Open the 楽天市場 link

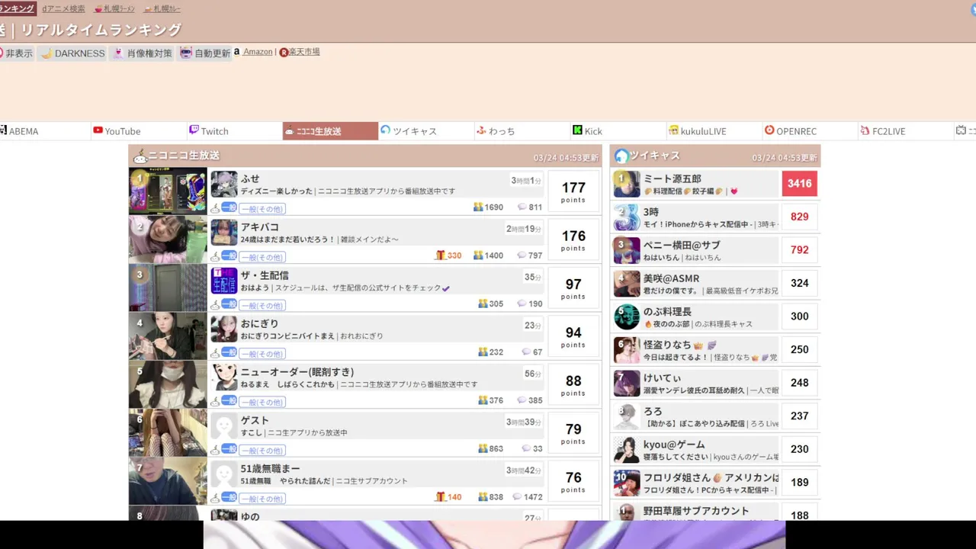pyautogui.click(x=304, y=52)
